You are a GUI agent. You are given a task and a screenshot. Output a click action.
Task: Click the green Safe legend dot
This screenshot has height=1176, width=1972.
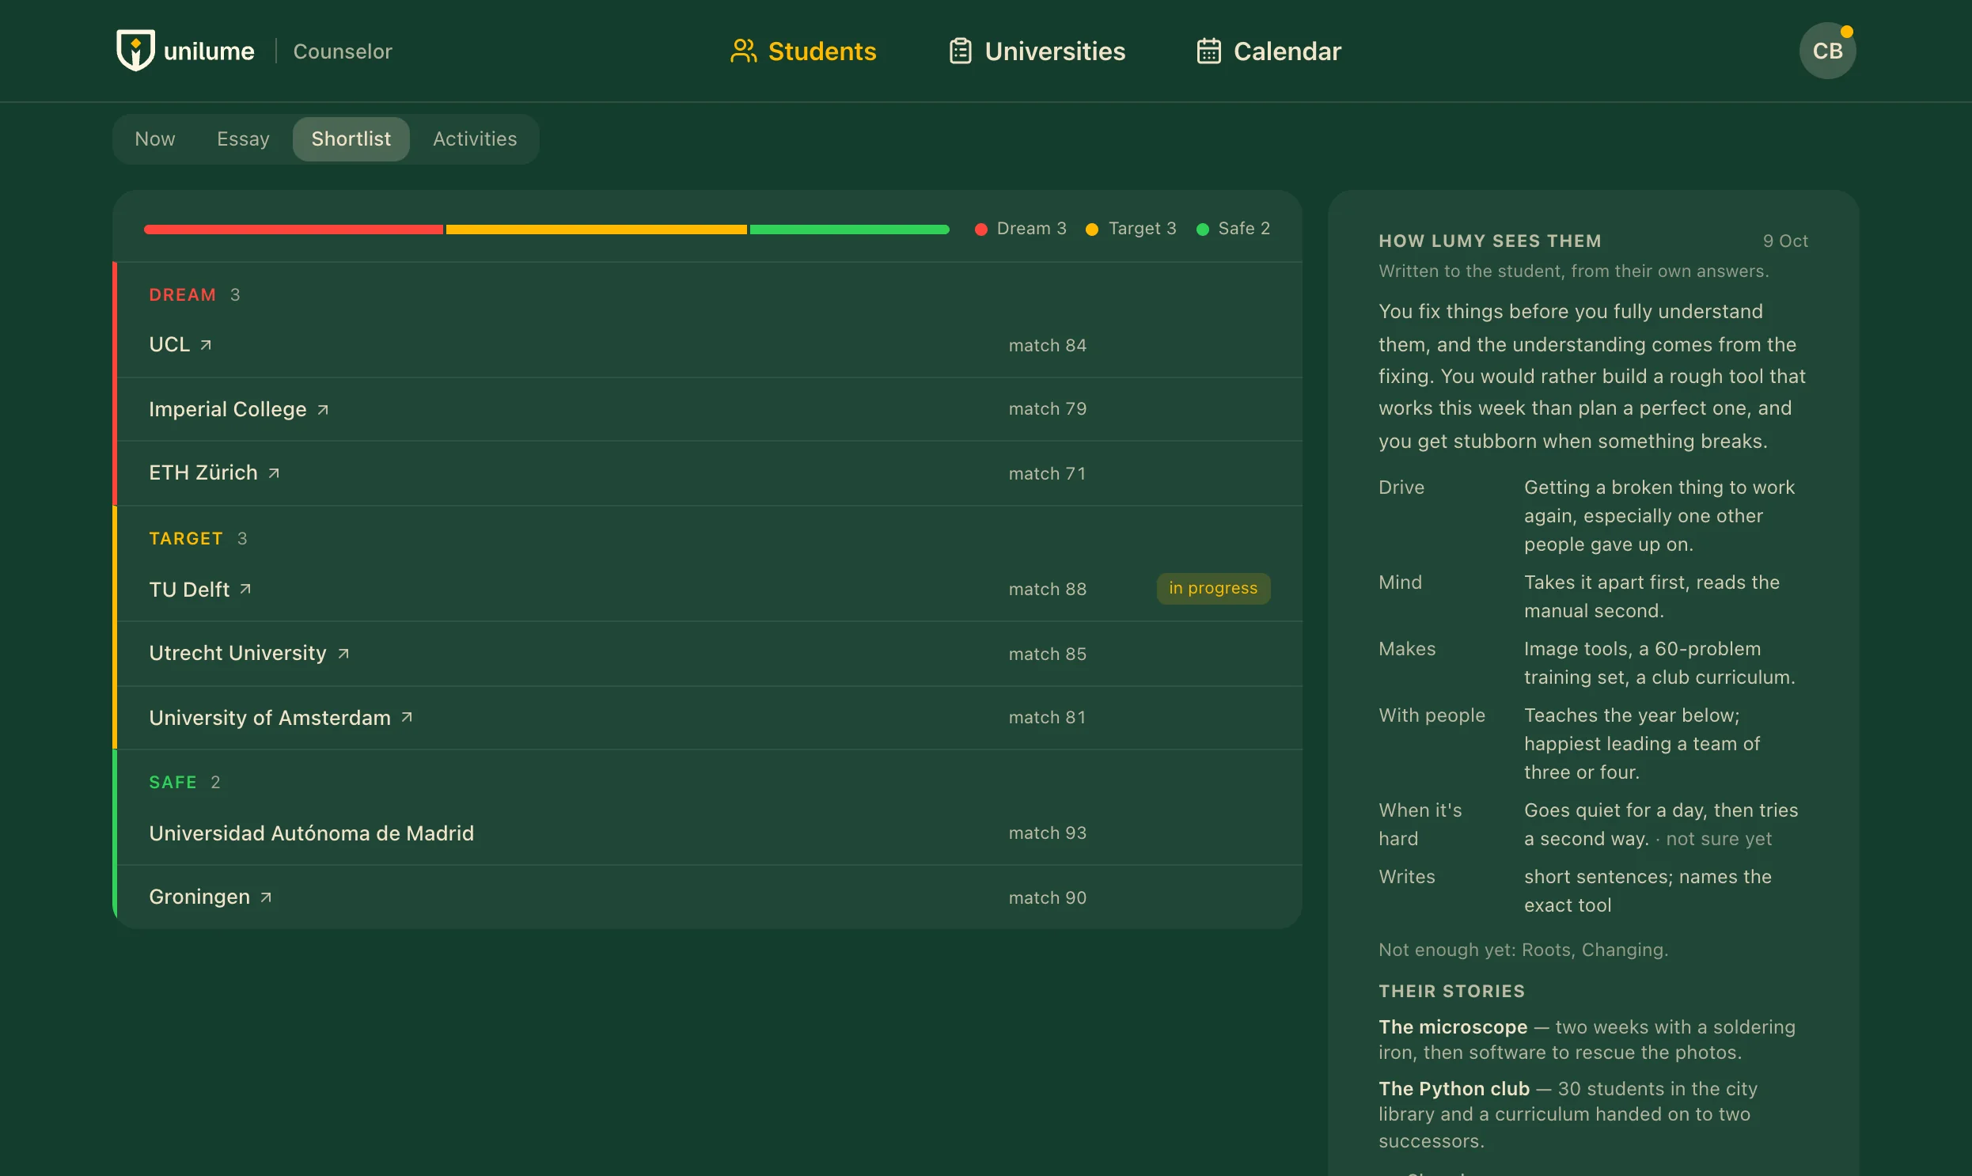tap(1203, 229)
